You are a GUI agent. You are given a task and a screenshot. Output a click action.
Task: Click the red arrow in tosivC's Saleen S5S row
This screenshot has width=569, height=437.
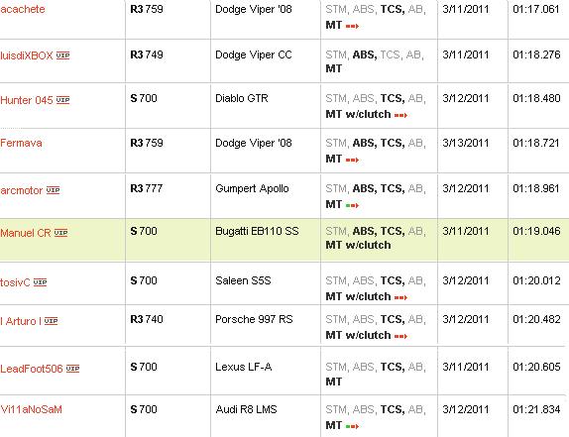pyautogui.click(x=400, y=297)
